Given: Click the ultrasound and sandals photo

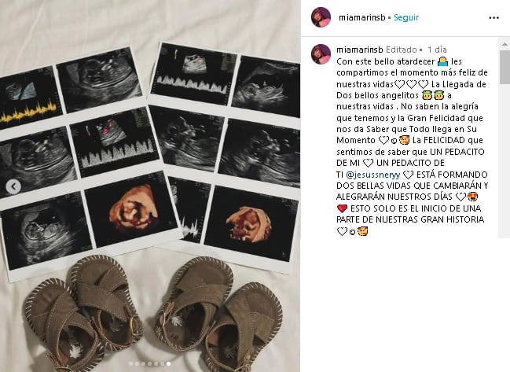Looking at the screenshot, I should pyautogui.click(x=150, y=186).
